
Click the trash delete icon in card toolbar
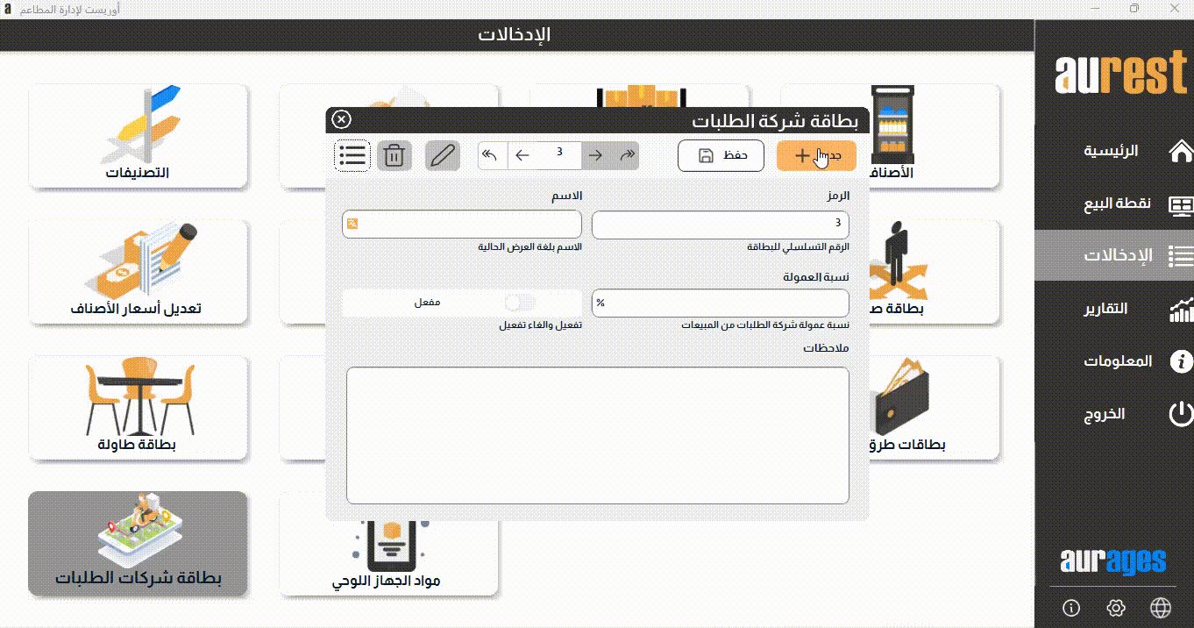394,156
